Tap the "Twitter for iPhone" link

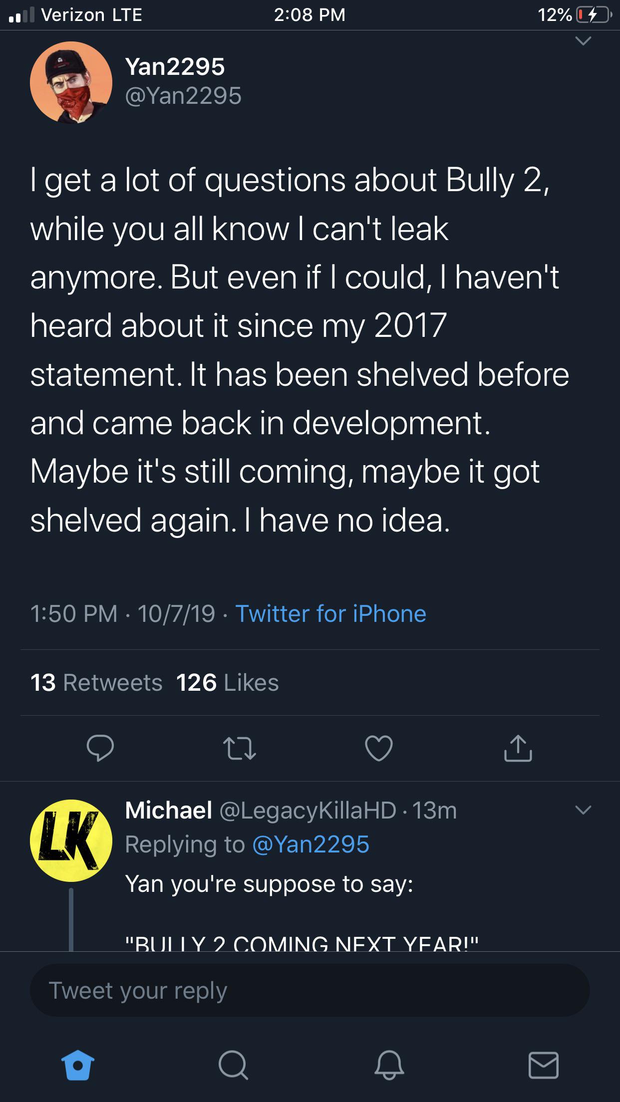(330, 613)
